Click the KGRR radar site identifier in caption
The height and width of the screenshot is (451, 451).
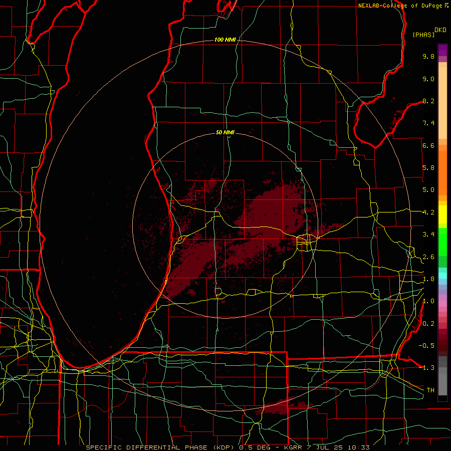294,447
